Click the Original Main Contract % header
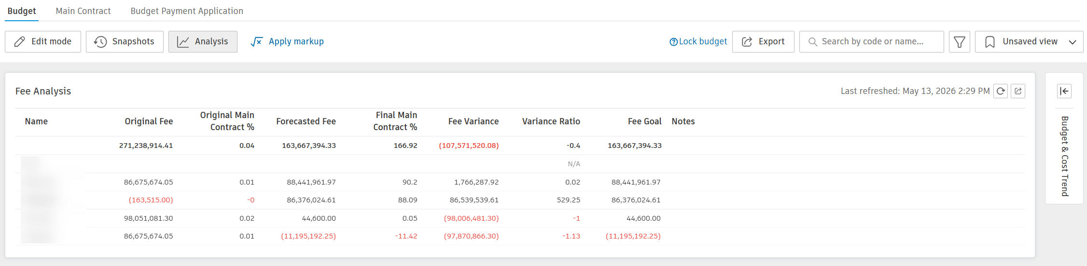The image size is (1087, 266). click(227, 121)
